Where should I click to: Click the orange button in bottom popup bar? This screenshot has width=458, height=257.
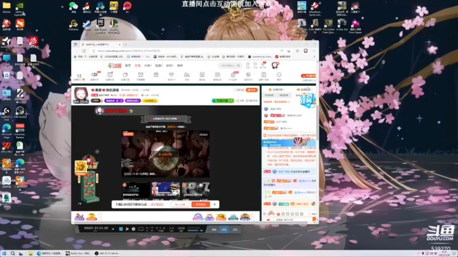coord(201,204)
